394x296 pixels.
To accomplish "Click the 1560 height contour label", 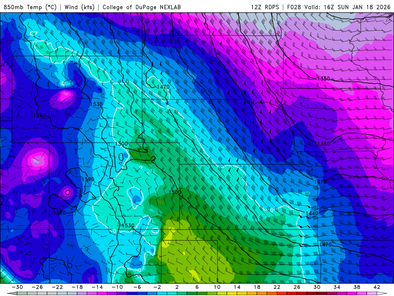I will [x=39, y=115].
